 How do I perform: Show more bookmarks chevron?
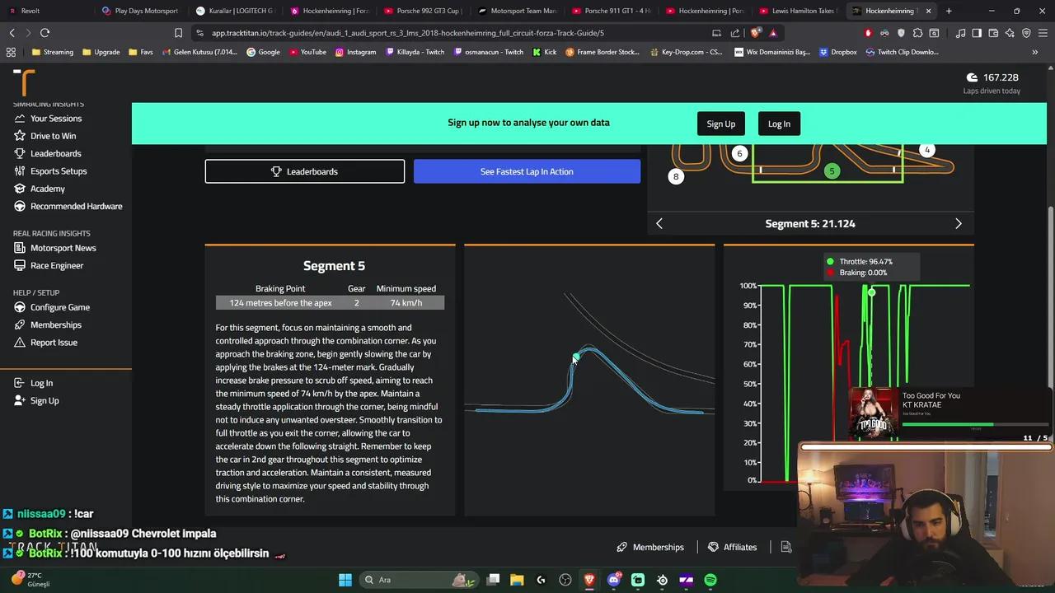click(x=1034, y=52)
